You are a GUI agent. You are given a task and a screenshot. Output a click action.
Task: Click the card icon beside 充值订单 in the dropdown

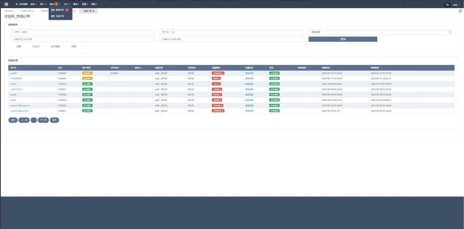(53, 16)
